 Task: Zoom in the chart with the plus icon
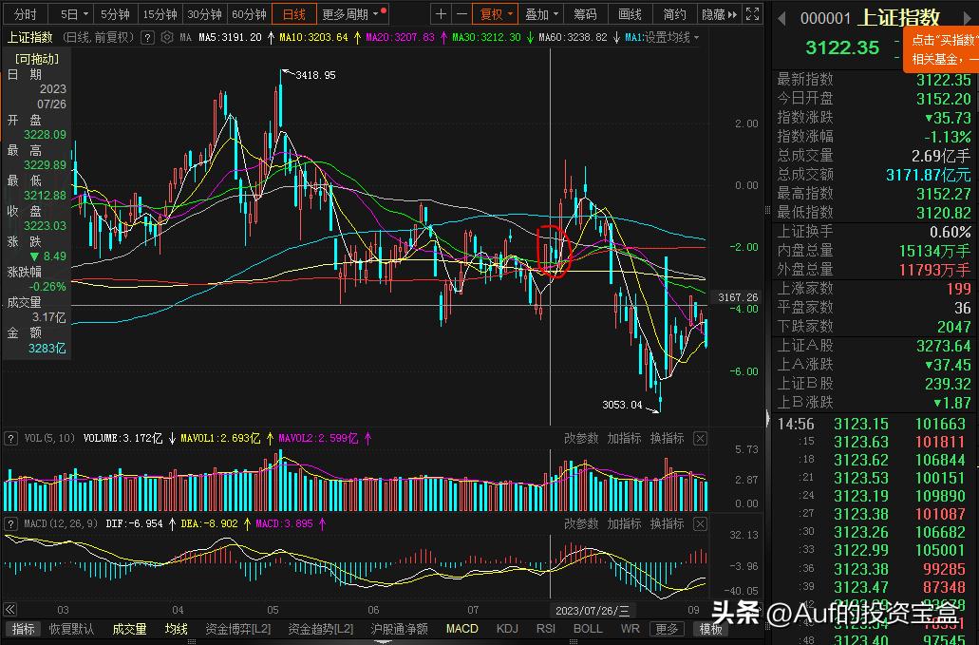point(441,13)
